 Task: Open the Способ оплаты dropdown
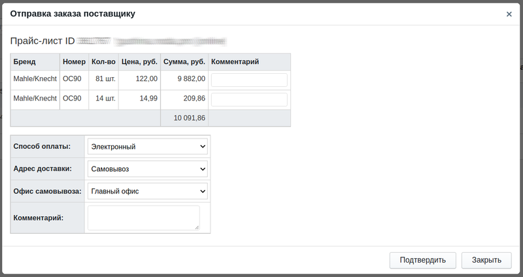coord(148,147)
